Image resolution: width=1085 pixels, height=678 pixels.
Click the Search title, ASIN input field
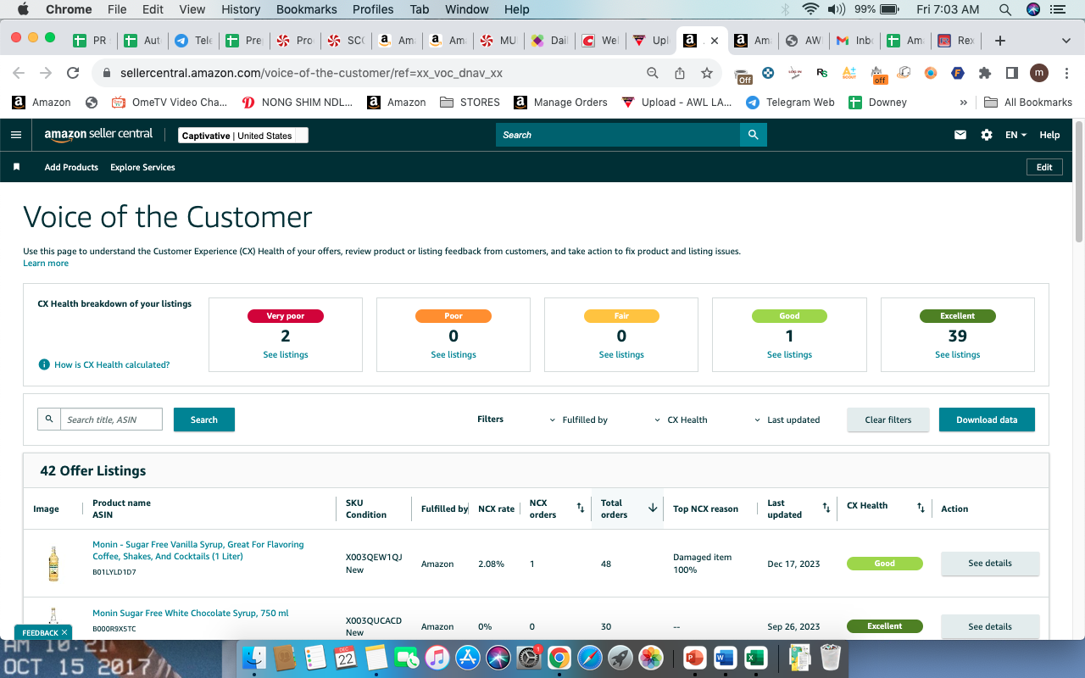111,420
